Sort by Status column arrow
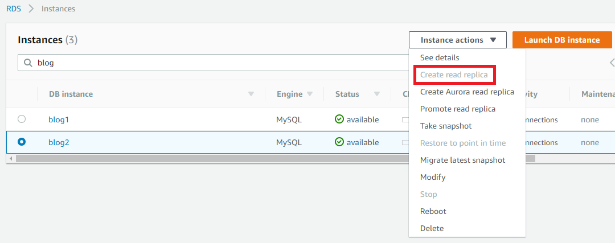This screenshot has width=615, height=243. click(377, 94)
